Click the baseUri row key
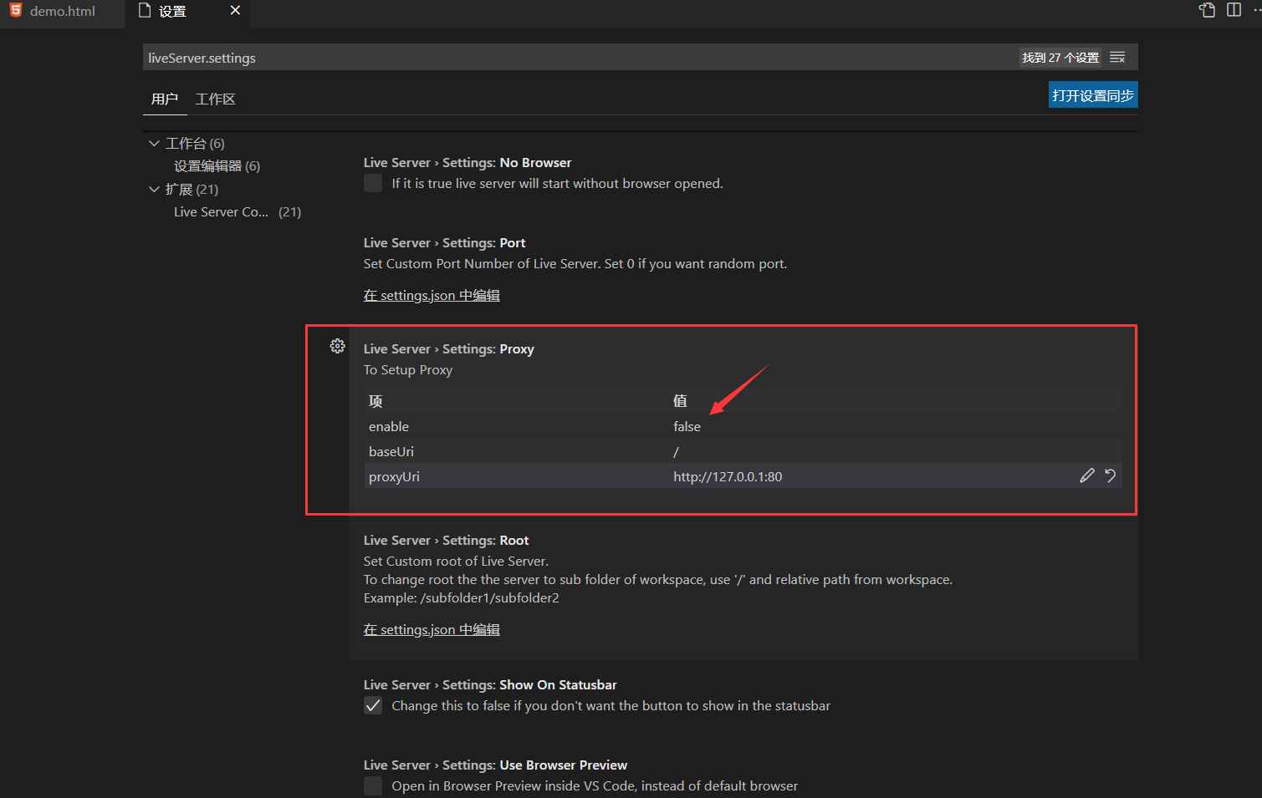The height and width of the screenshot is (798, 1262). [391, 451]
